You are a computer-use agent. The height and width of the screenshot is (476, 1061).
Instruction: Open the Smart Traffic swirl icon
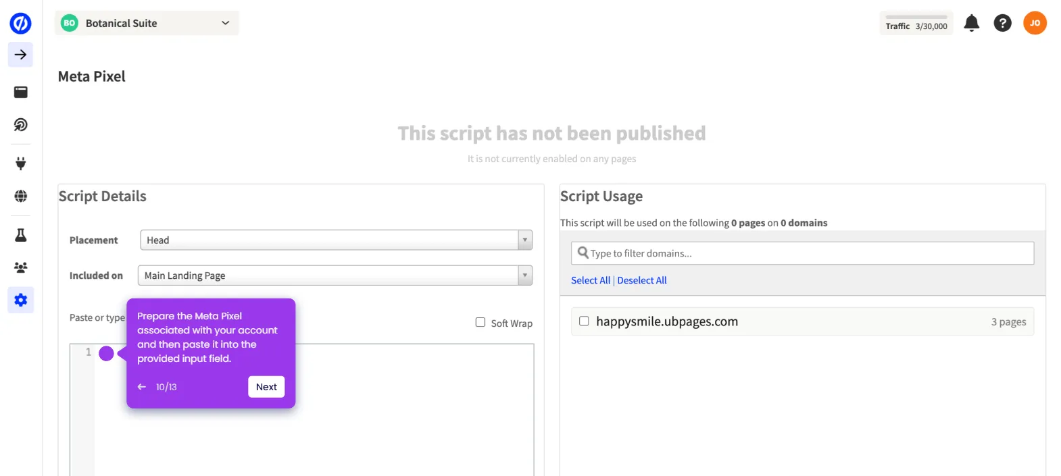20,125
